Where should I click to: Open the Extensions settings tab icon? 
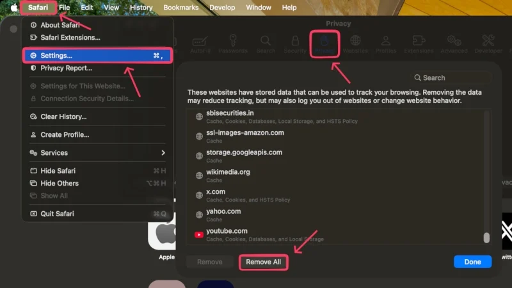click(x=418, y=42)
